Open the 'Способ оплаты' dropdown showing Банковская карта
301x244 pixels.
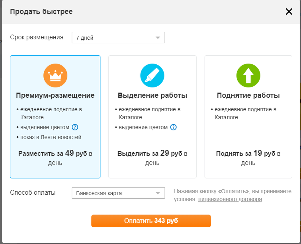(x=118, y=193)
